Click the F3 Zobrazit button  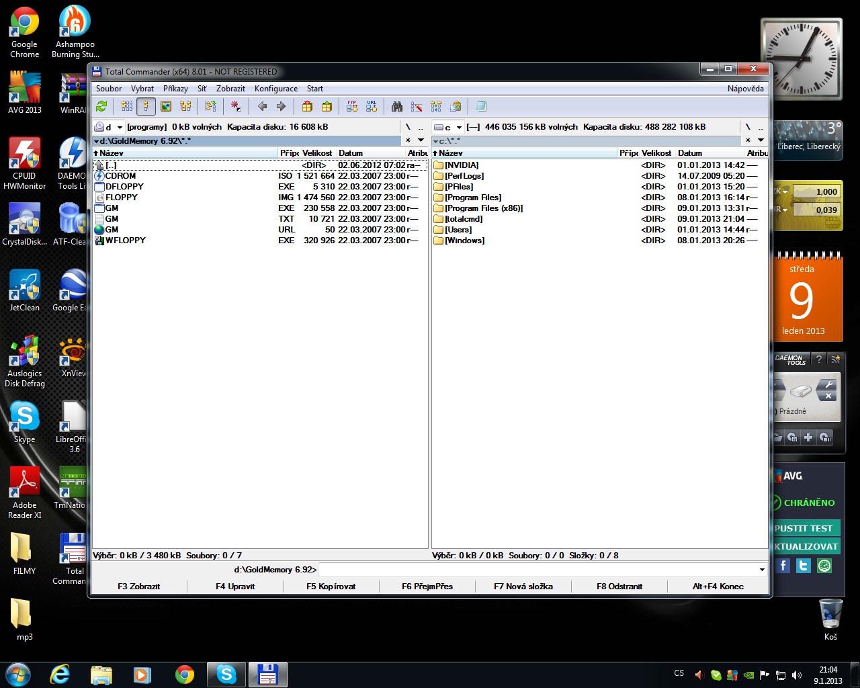pos(139,587)
